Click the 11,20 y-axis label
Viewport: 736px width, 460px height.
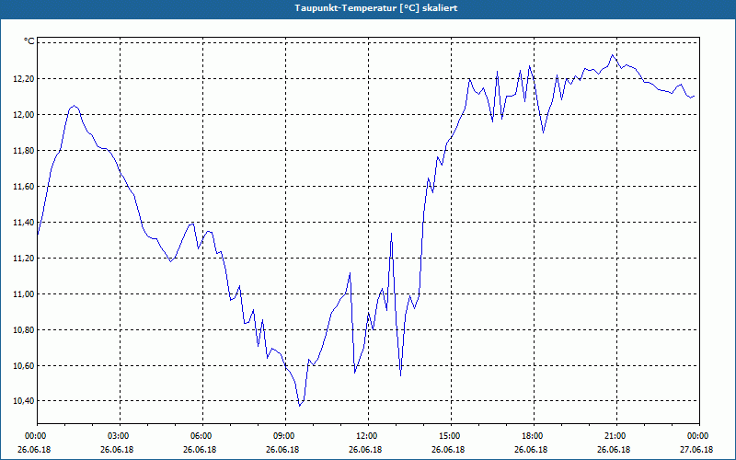pos(24,259)
